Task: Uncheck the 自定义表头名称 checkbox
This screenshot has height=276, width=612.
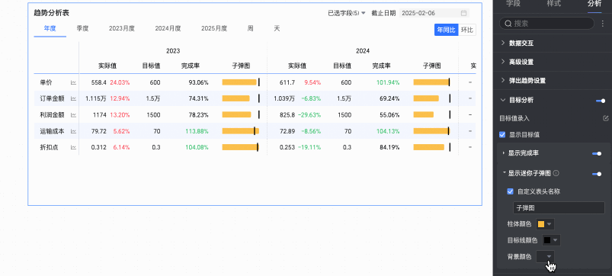Action: click(x=510, y=191)
